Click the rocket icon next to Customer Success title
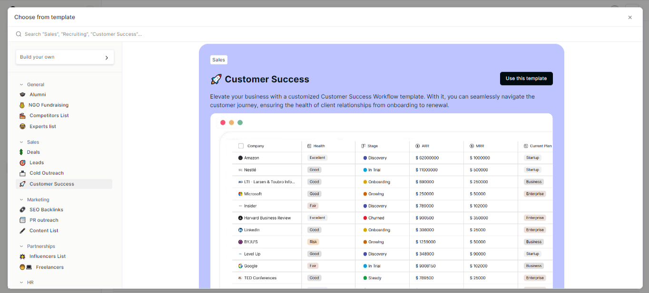 [216, 79]
